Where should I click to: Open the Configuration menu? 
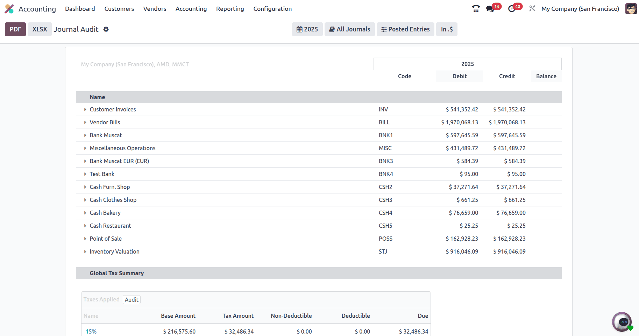(272, 8)
